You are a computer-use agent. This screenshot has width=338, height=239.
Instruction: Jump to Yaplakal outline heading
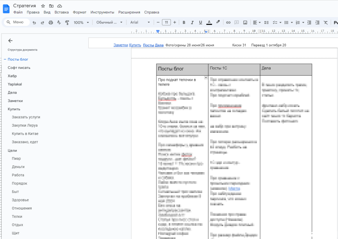15,84
